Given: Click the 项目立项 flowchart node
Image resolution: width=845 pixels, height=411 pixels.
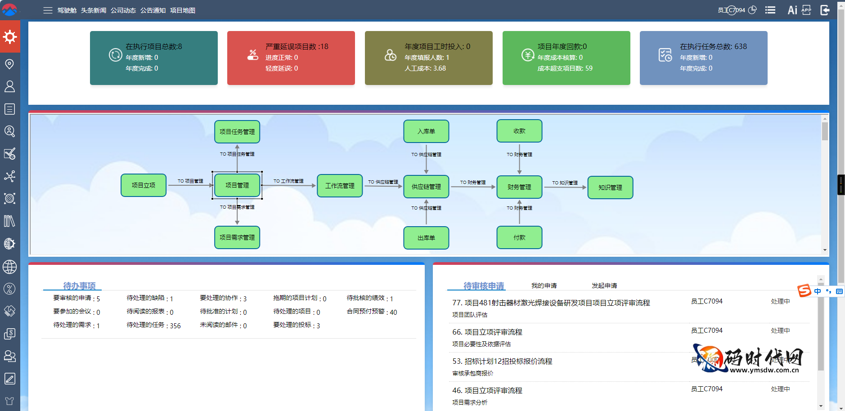Looking at the screenshot, I should 144,185.
